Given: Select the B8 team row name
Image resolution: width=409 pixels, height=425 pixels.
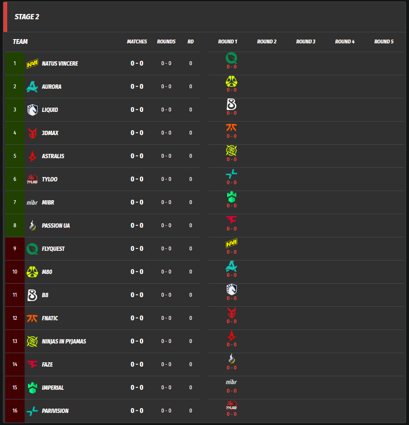Looking at the screenshot, I should click(45, 295).
